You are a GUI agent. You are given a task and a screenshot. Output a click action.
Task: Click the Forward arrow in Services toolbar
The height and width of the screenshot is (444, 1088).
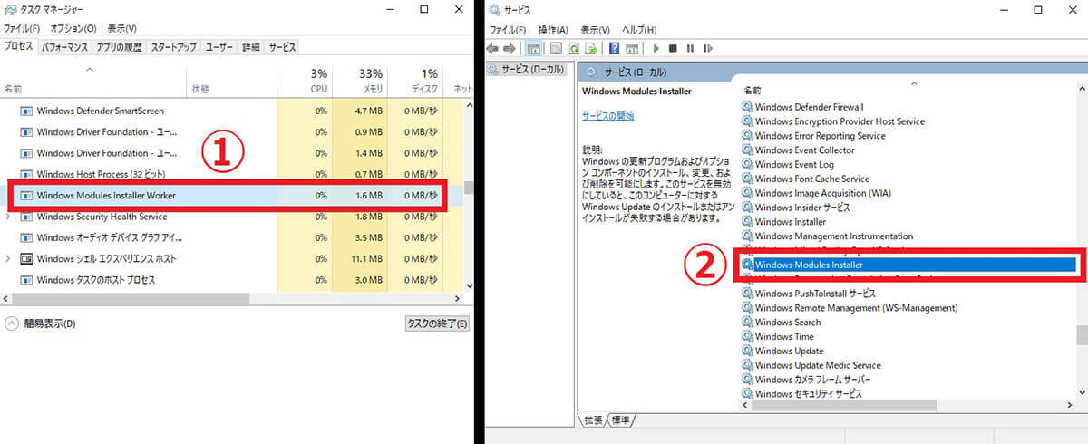click(510, 48)
